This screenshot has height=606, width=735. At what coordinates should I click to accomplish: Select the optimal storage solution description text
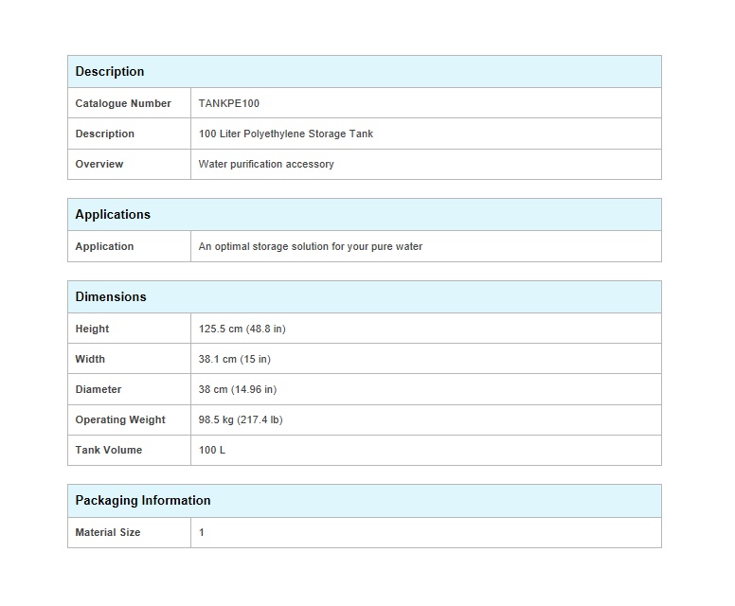[x=311, y=246]
